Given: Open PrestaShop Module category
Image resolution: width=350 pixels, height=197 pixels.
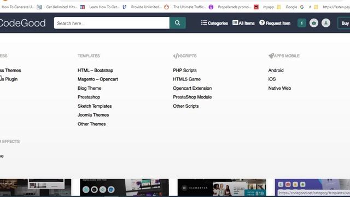Looking at the screenshot, I should coord(192,97).
